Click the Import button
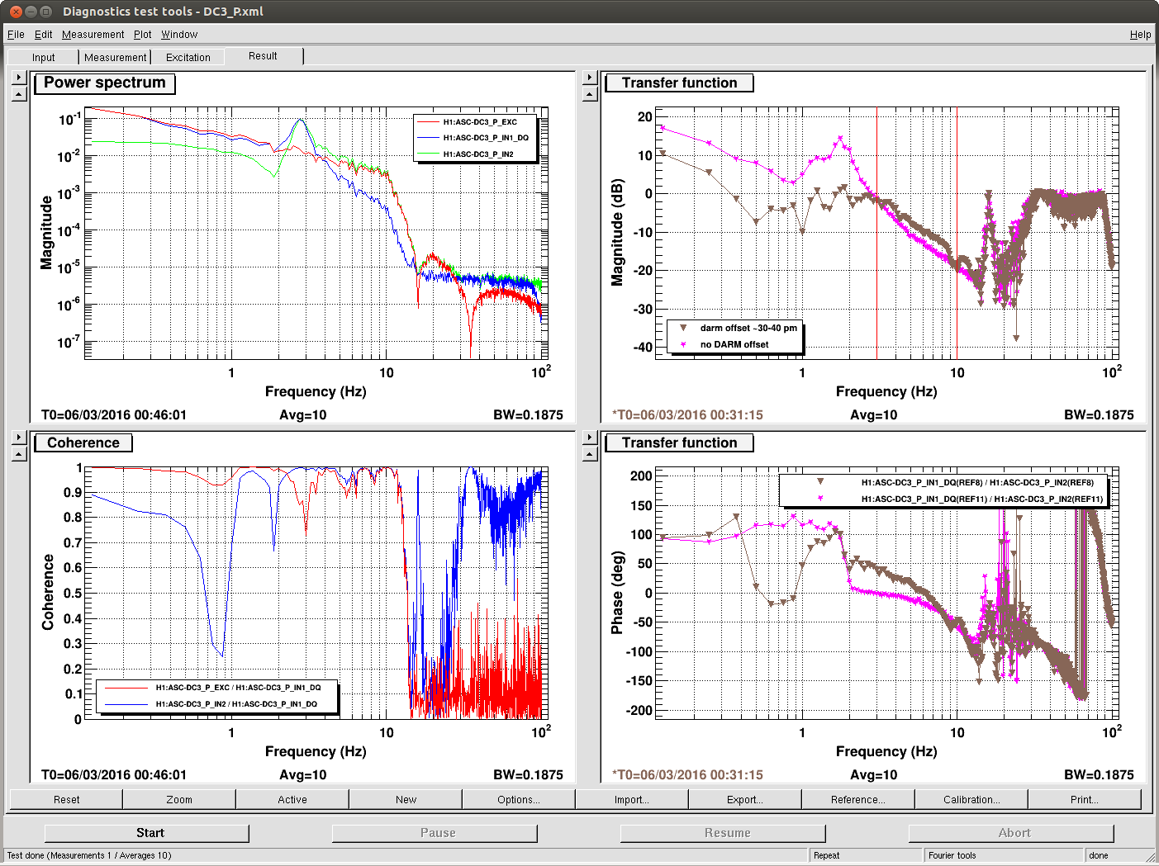The width and height of the screenshot is (1159, 866). [632, 799]
